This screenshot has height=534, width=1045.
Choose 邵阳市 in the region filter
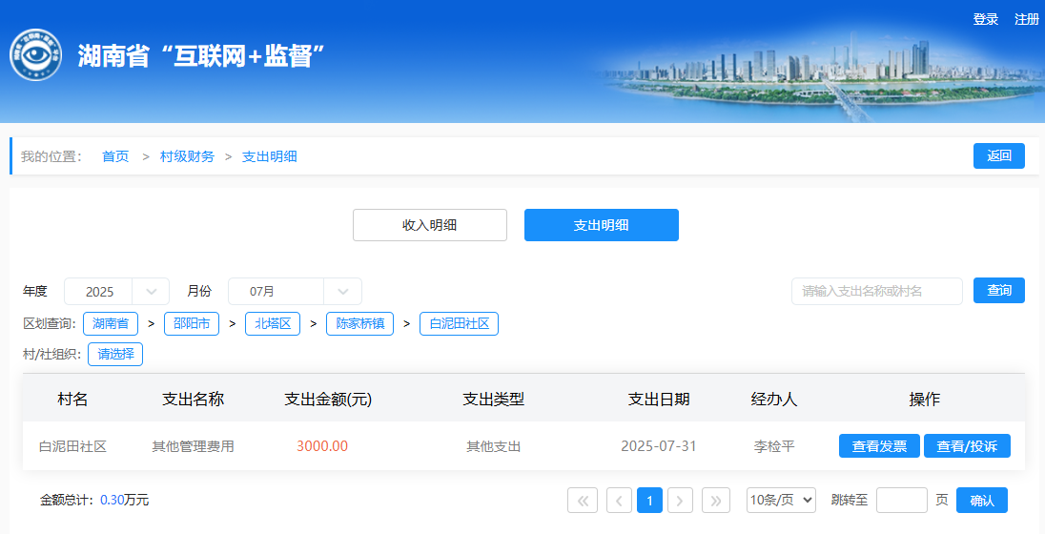click(x=192, y=324)
